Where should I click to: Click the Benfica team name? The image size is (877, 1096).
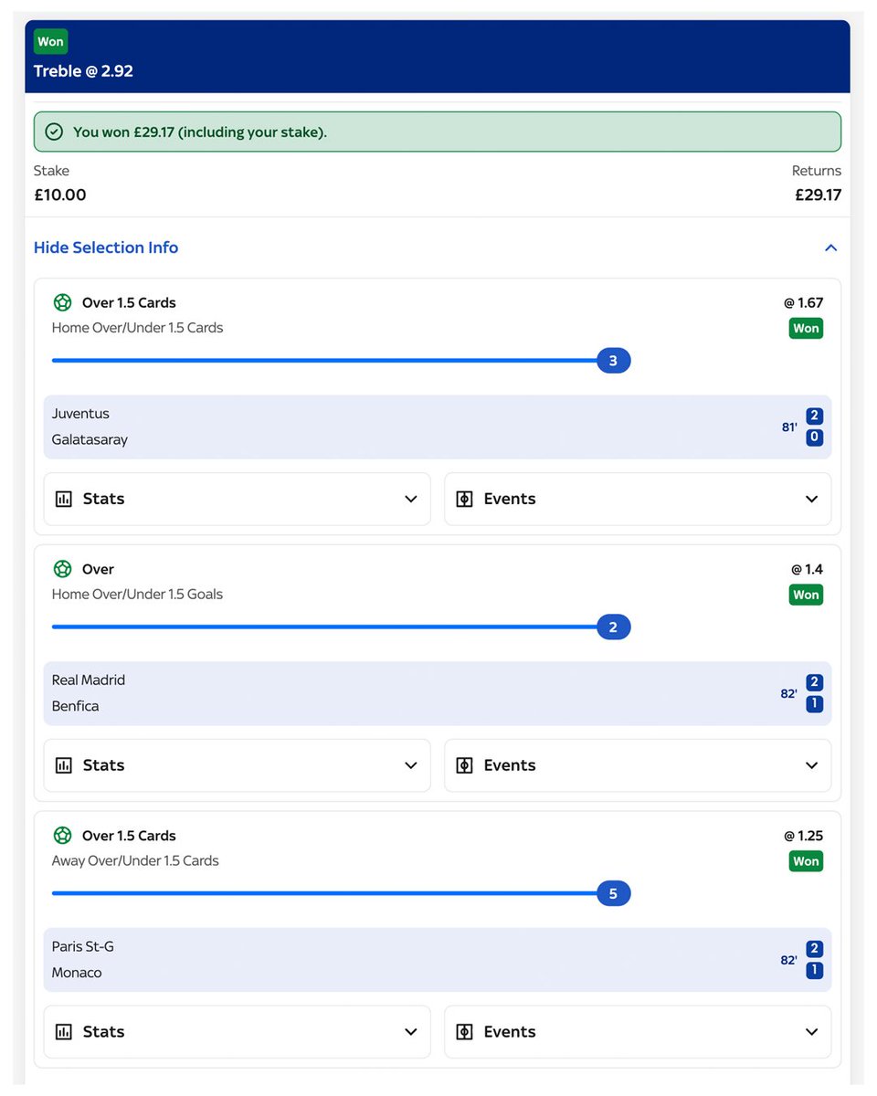[x=75, y=706]
